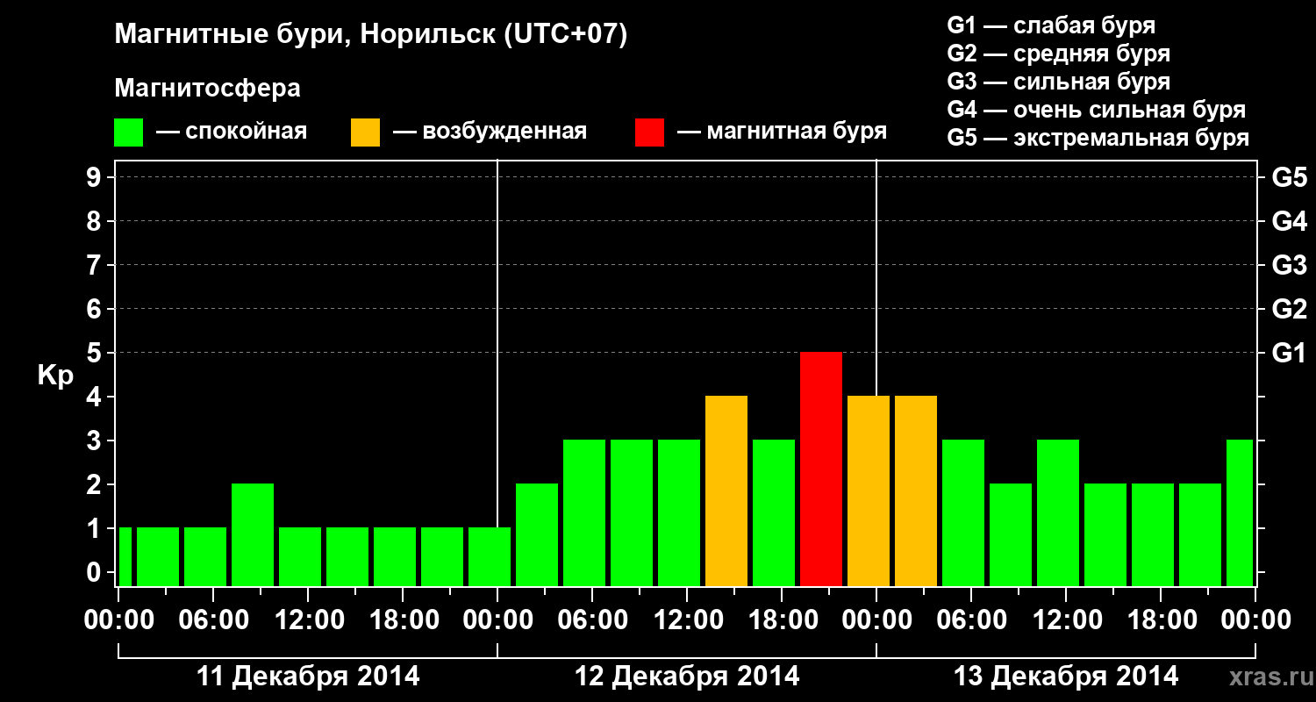Click the orange 'возбужденная' legend swatch
1316x702 pixels.
(x=365, y=133)
